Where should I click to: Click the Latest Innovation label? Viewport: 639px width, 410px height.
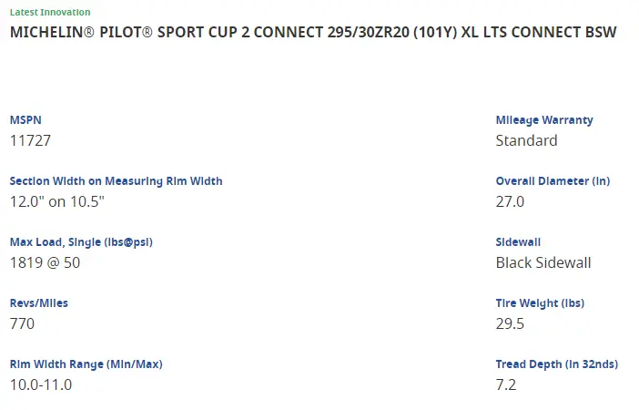(x=50, y=13)
